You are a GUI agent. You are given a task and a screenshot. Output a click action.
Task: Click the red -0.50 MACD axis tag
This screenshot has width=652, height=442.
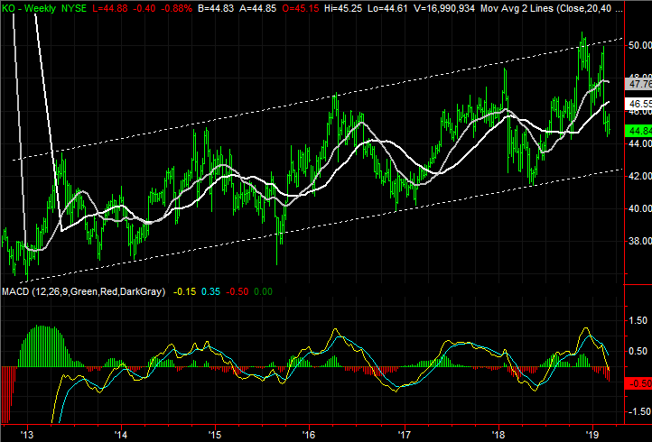[x=638, y=383]
